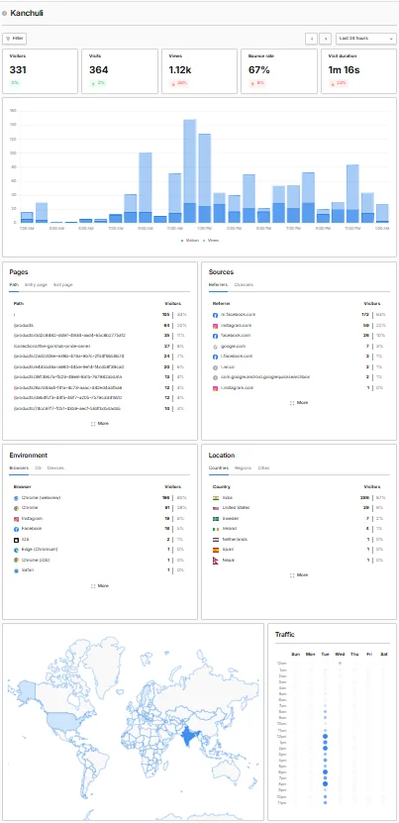Image resolution: width=399 pixels, height=823 pixels.
Task: Click the Tue 12pm traffic dot
Action: click(326, 737)
